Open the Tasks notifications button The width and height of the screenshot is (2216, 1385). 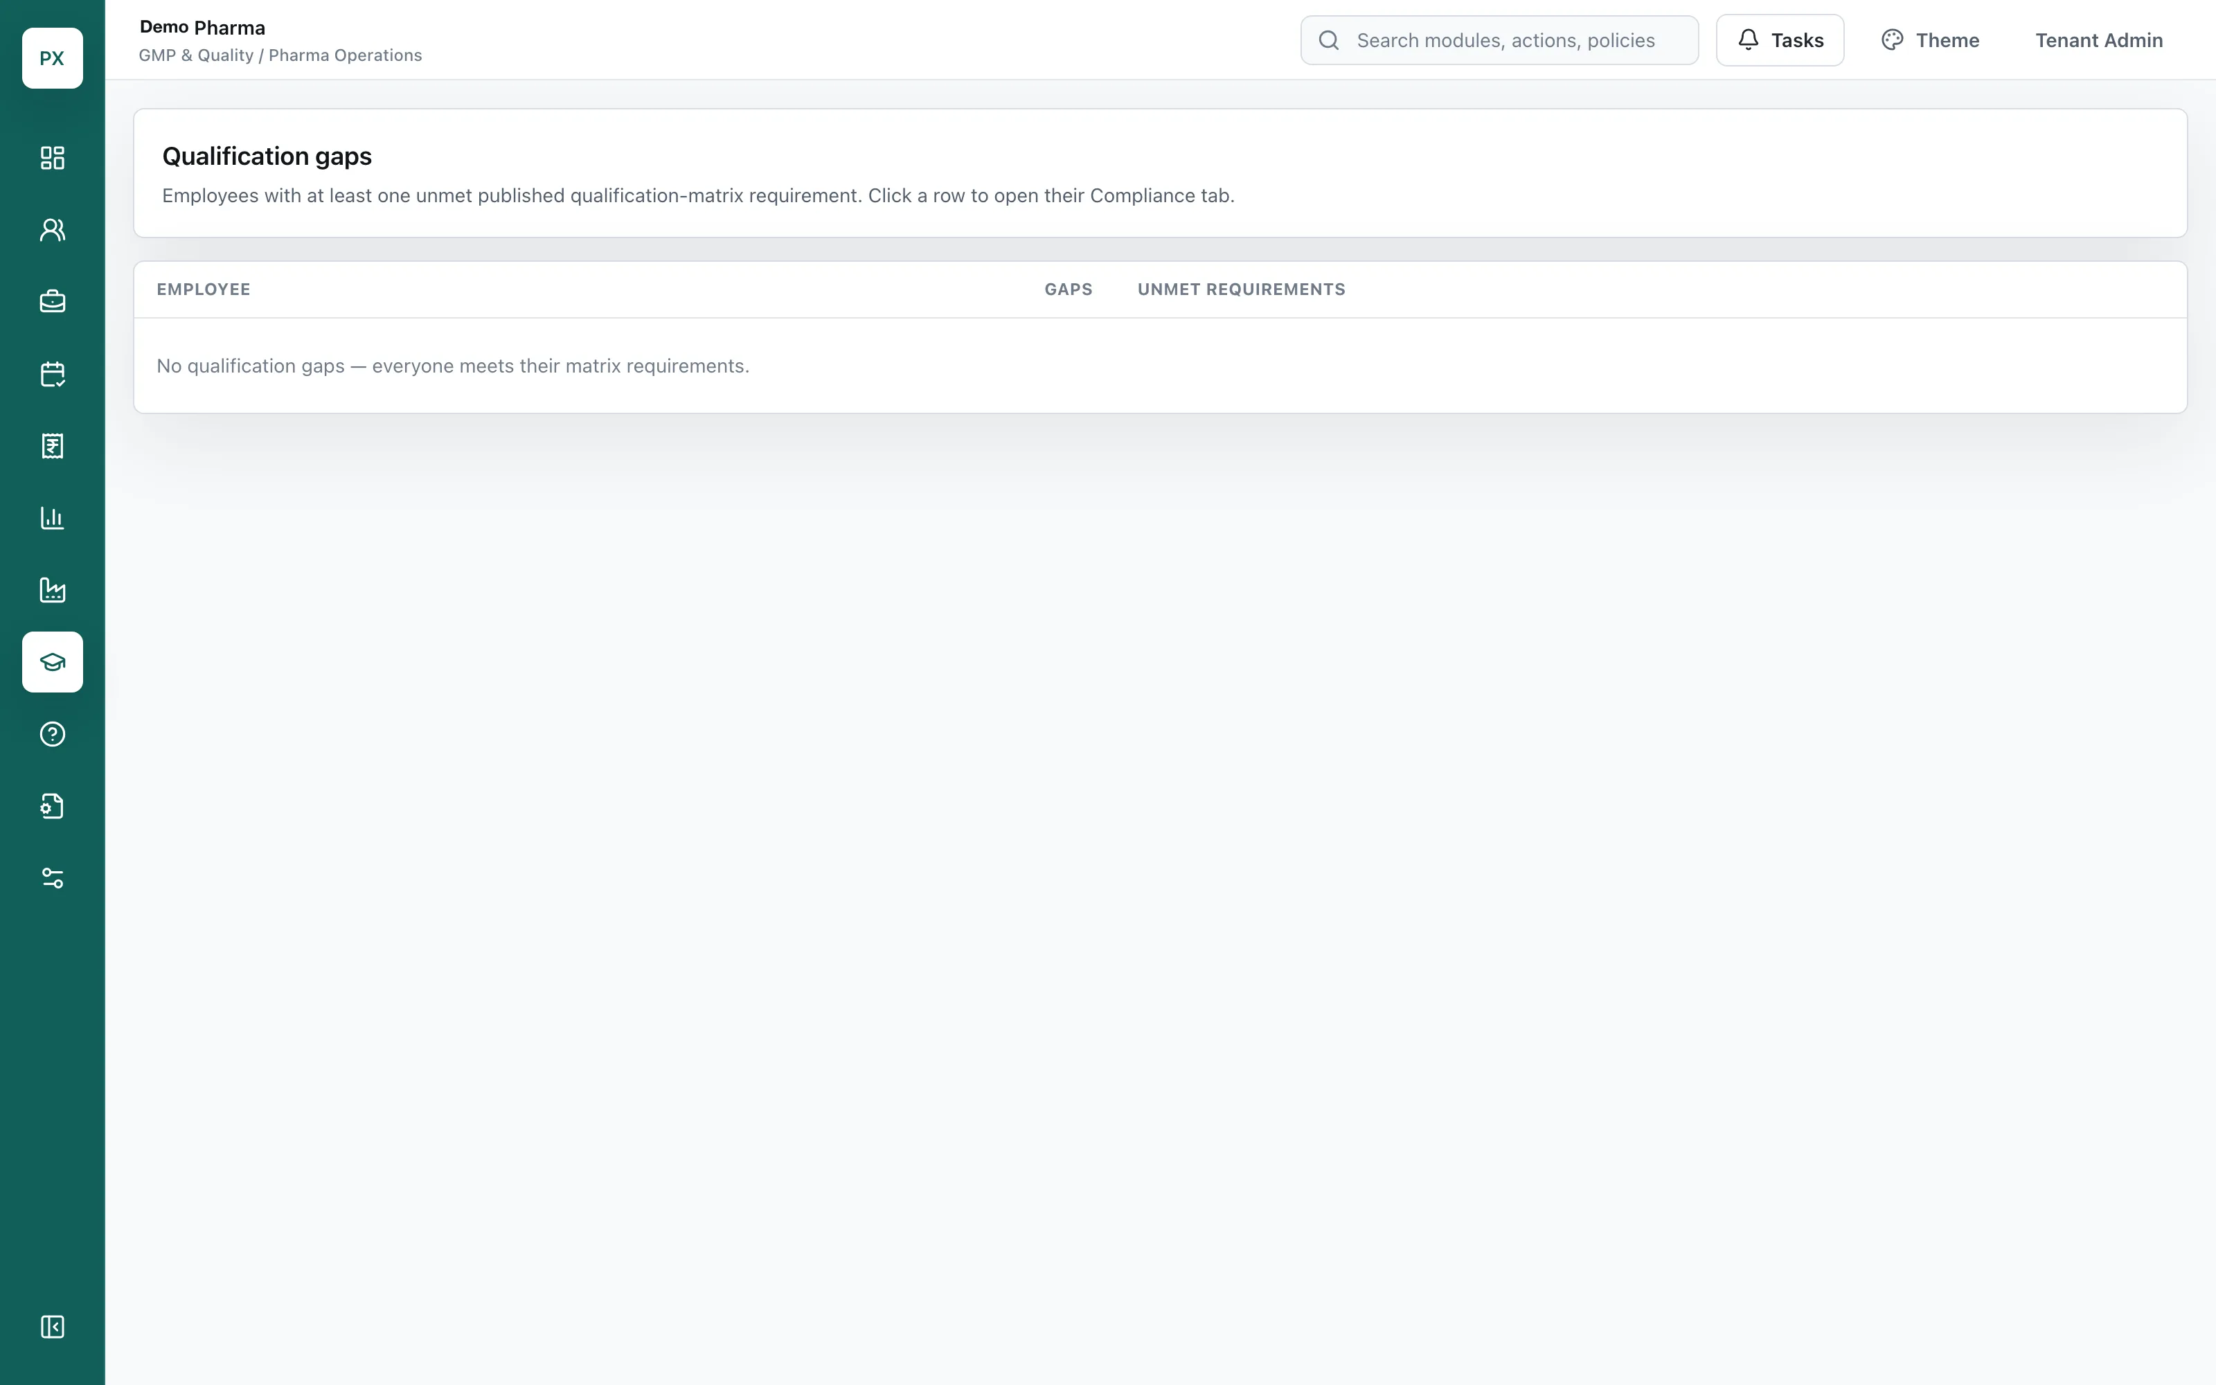1779,40
